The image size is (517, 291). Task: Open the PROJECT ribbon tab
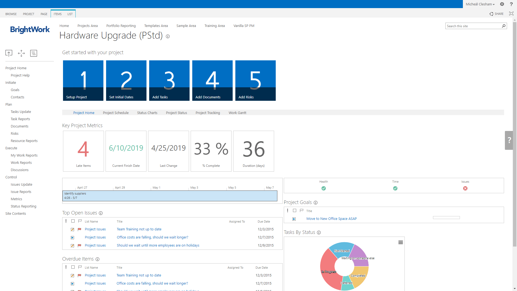pos(29,14)
